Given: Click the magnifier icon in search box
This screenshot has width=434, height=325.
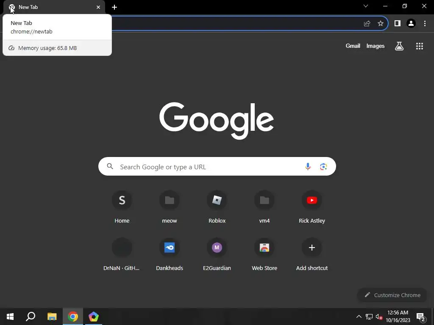Looking at the screenshot, I should tap(110, 166).
